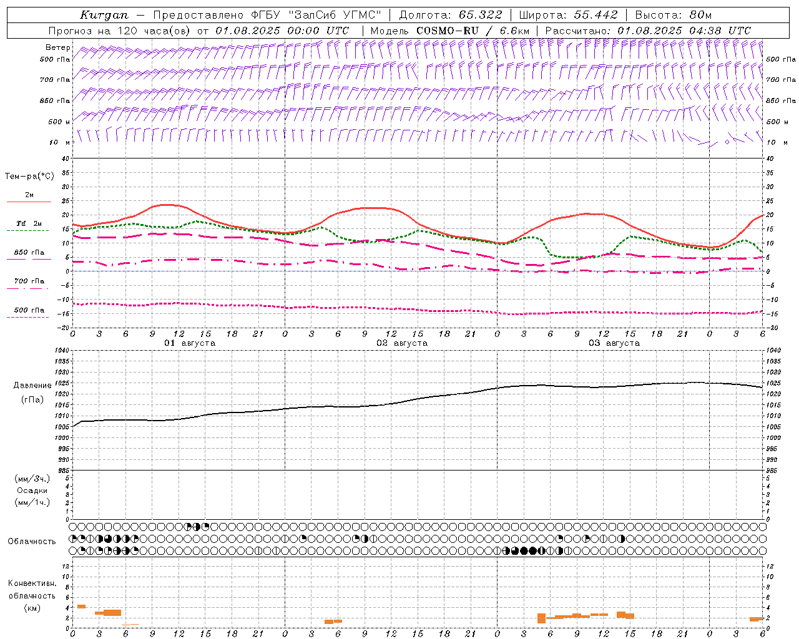
Task: Click the '10 м' label left of wind barbs
Action: tap(60, 142)
